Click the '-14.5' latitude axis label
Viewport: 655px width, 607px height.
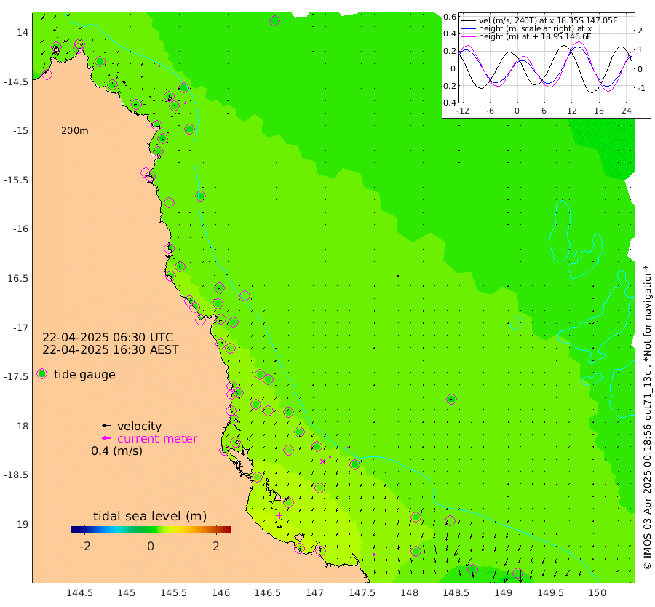click(x=15, y=82)
